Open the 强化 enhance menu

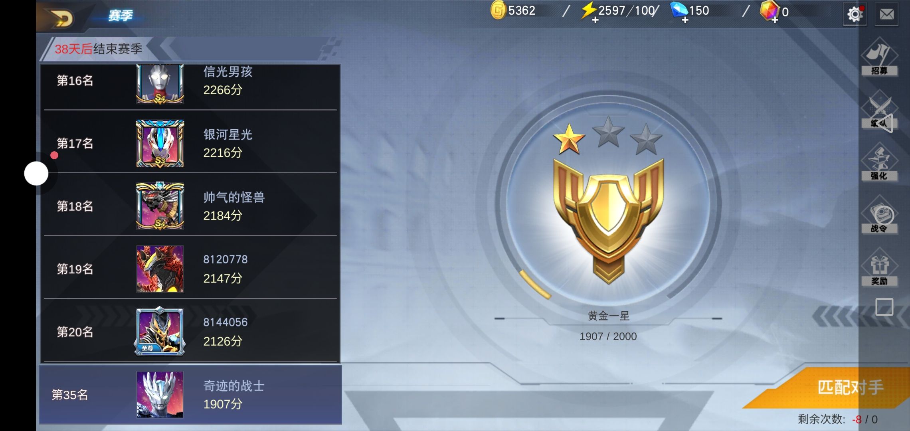(879, 162)
